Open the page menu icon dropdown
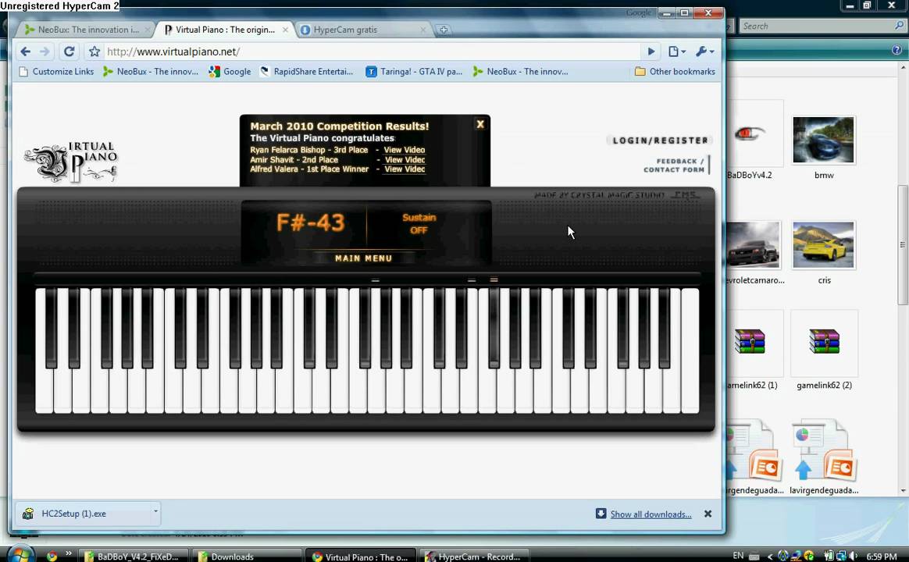The width and height of the screenshot is (909, 562). point(676,52)
